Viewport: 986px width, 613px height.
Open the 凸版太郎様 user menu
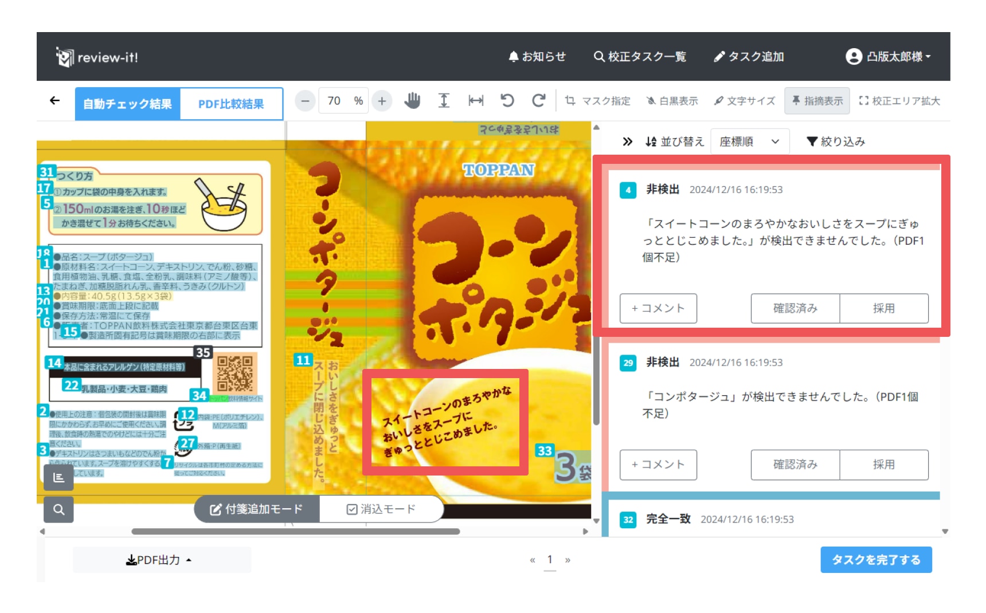click(887, 57)
